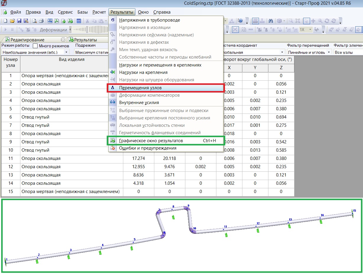Screen dimensions: 363x274
Task: Open the 'Наибольшие значения (абс.)' mode dropdown
Action: tap(66, 52)
